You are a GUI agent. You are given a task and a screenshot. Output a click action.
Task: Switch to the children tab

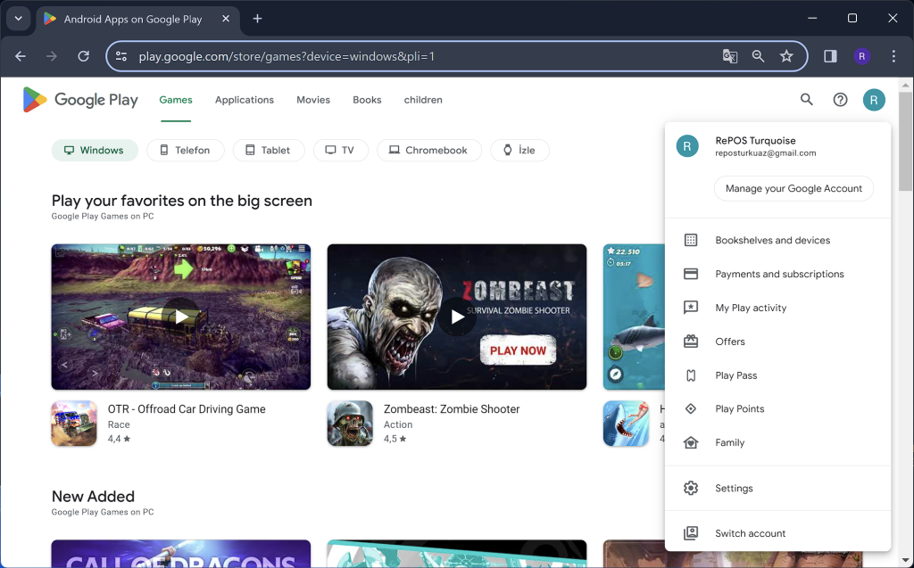(423, 100)
